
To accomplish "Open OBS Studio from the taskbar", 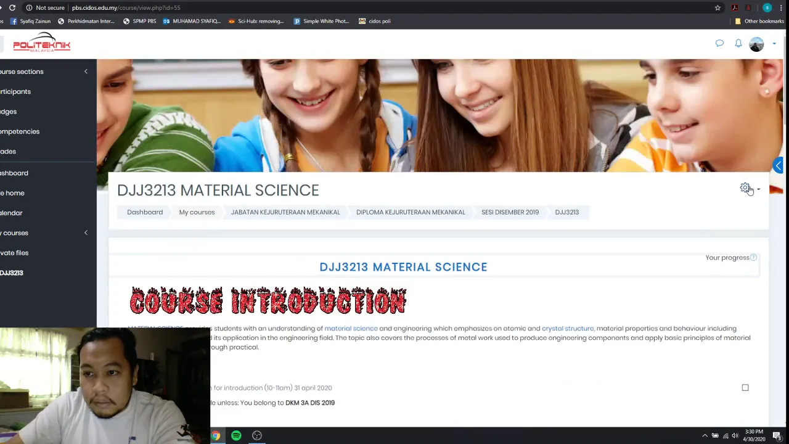I will [257, 436].
